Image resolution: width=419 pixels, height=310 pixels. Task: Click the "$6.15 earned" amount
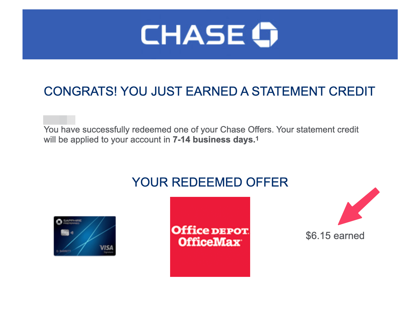[x=335, y=236]
